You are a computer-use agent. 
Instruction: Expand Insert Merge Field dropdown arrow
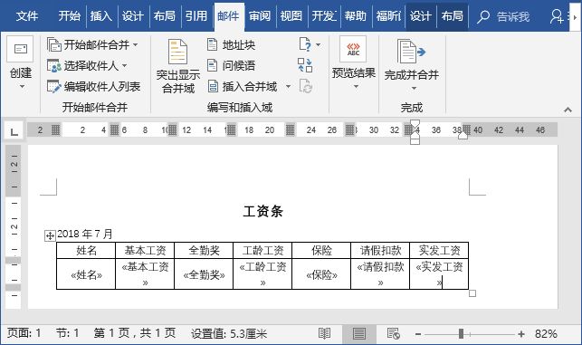288,87
